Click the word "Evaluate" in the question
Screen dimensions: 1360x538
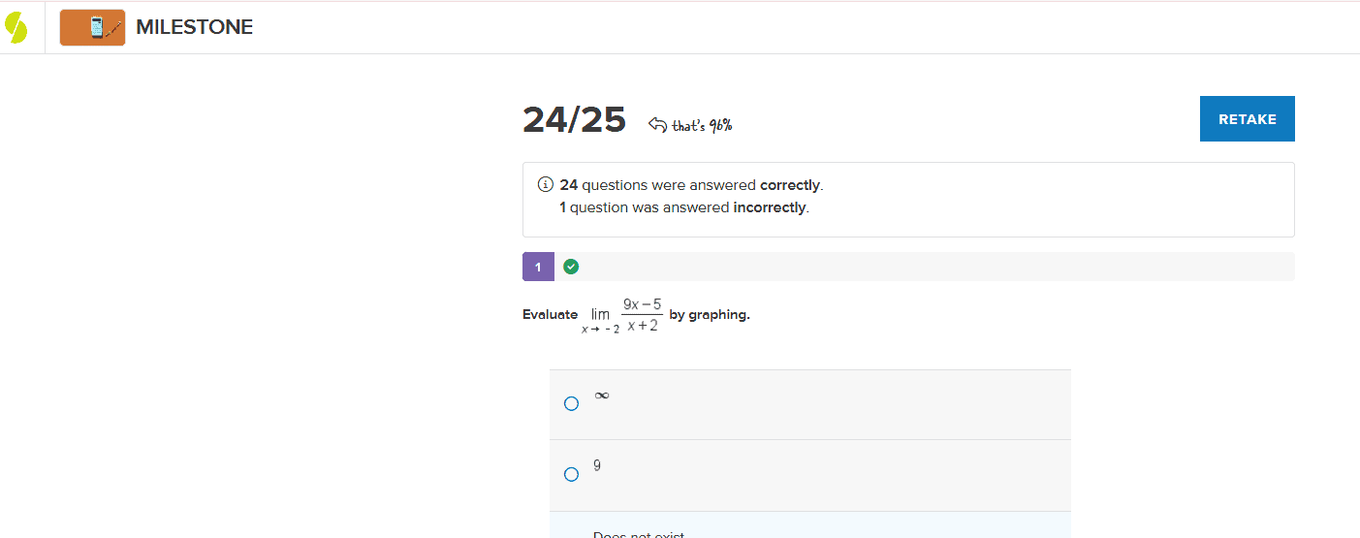point(550,315)
